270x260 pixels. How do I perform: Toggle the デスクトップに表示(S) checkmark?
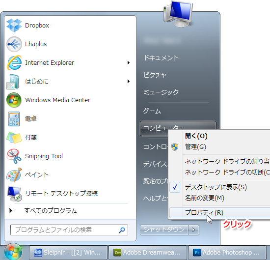click(x=175, y=187)
